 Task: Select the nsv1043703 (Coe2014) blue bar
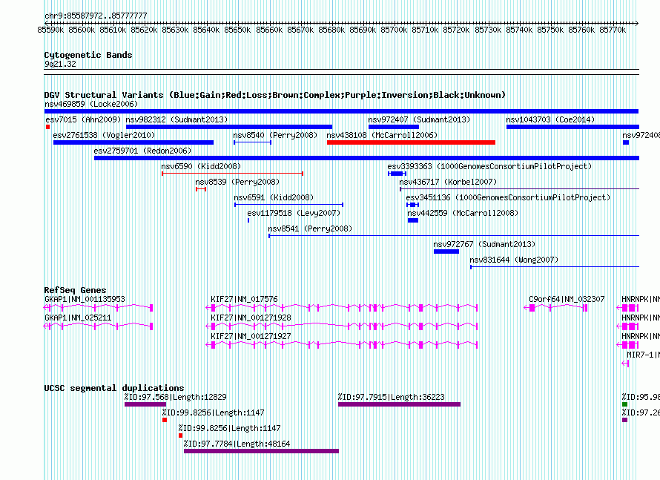coord(572,127)
